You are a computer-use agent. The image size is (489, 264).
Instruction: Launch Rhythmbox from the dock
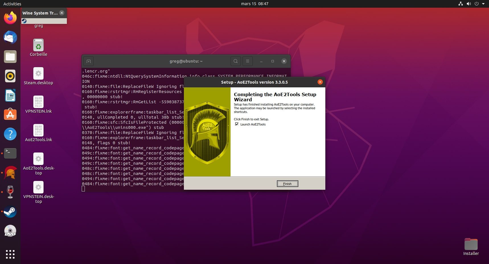point(10,76)
